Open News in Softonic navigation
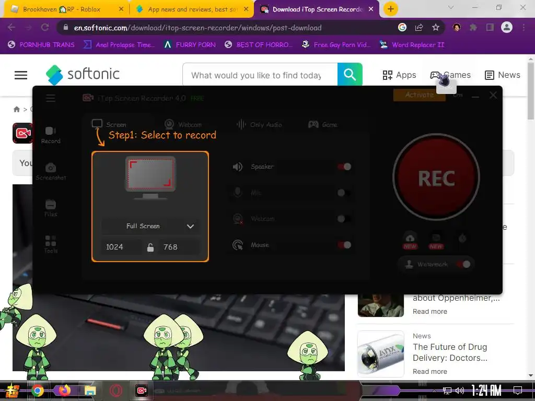Screen dimensions: 535x401 [x=503, y=75]
